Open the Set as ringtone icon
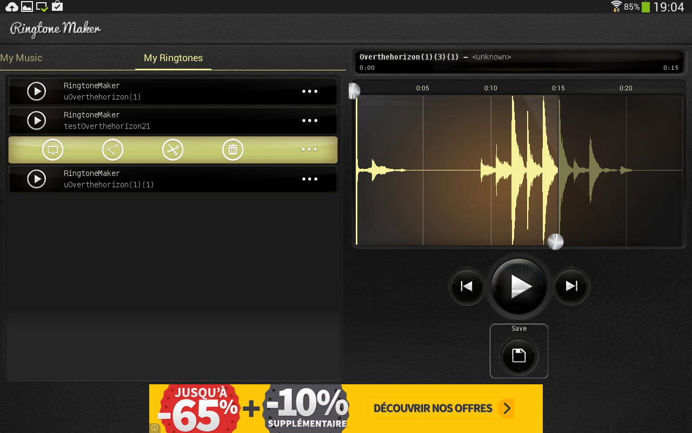692x433 pixels. coord(52,149)
